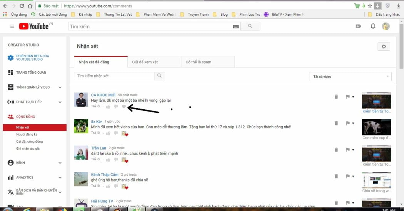This screenshot has width=404, height=211.
Task: Like the CA KHÚC MỚI comment
Action: click(108, 107)
